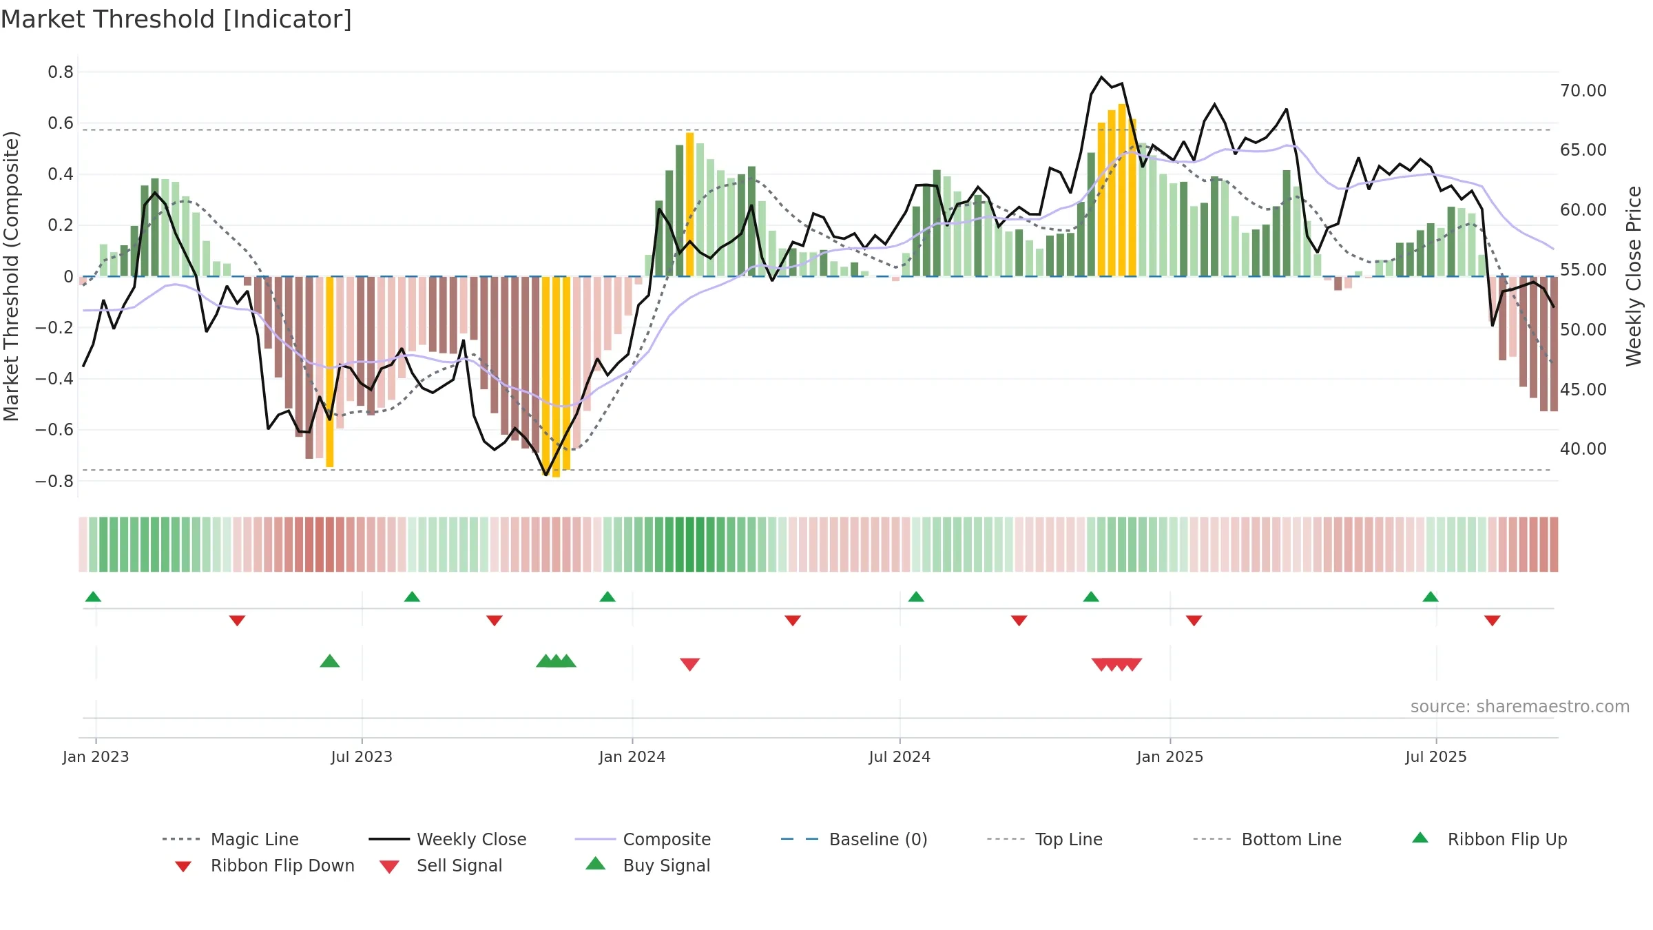Click the Jan 2025 x-axis label
Viewport: 1653px width, 930px height.
pyautogui.click(x=1170, y=757)
